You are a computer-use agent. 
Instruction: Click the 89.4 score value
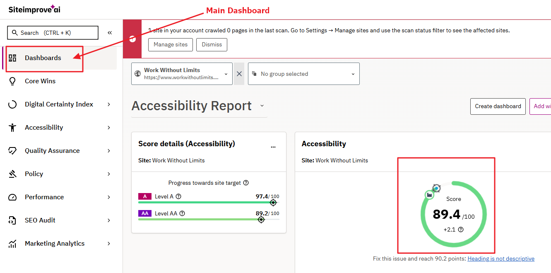(447, 214)
